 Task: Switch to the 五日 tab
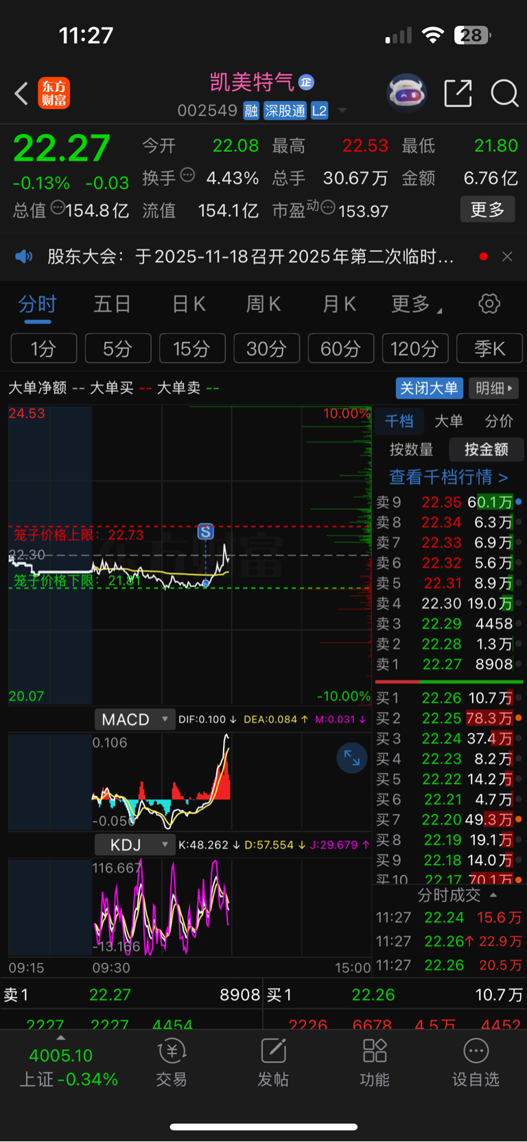(112, 304)
